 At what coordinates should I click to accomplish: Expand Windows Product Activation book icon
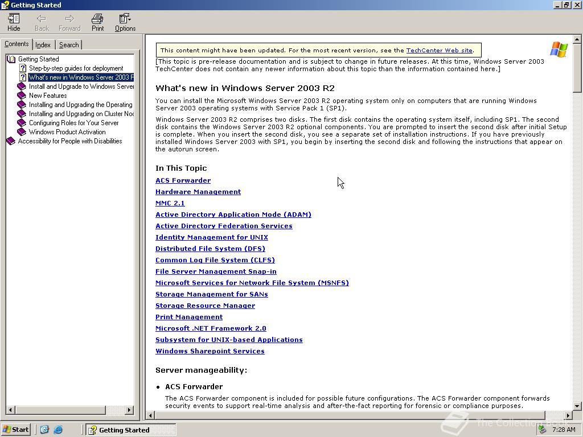22,132
